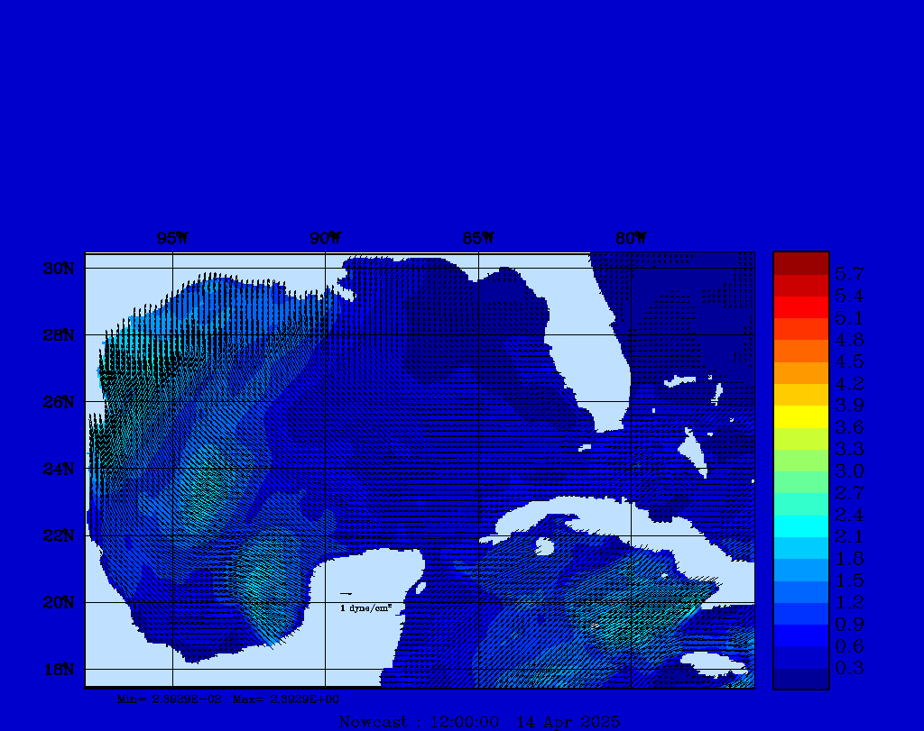The height and width of the screenshot is (731, 924).
Task: Select the 26N latitude label
Action: (59, 403)
